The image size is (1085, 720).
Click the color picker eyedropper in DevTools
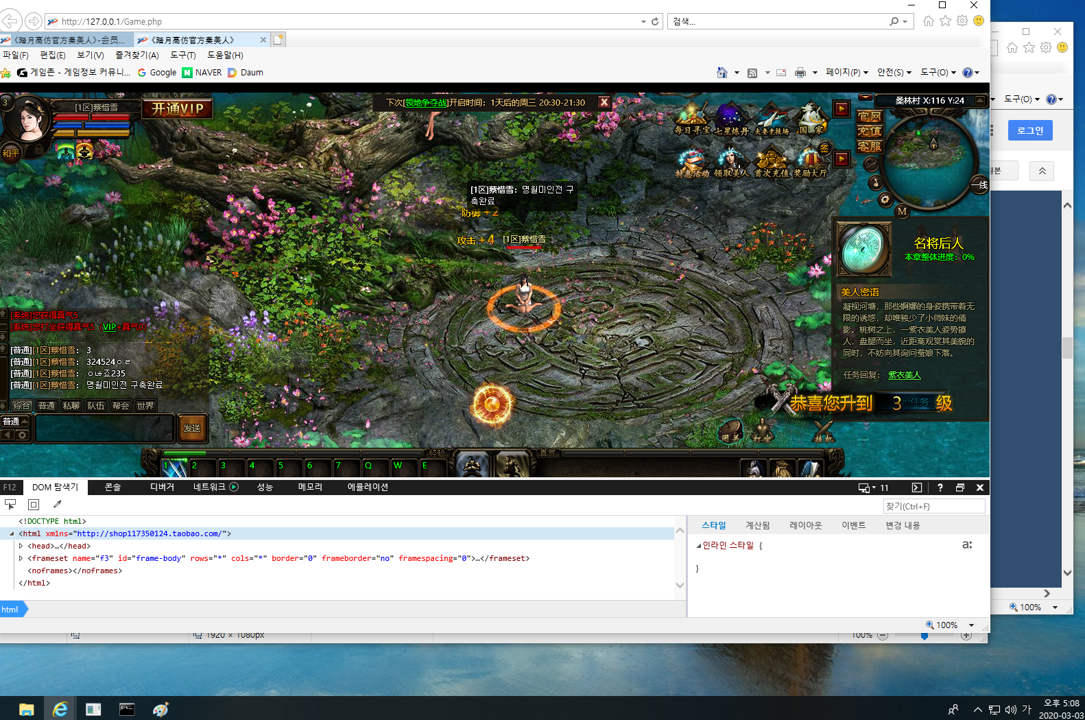coord(58,505)
